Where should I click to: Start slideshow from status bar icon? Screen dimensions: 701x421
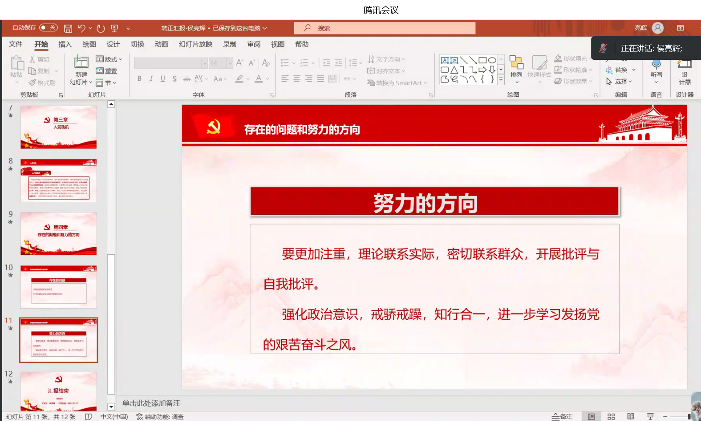click(650, 417)
